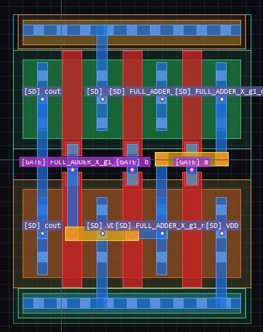Select the orange metal rectangle behind [GATE] a
The height and width of the screenshot is (332, 263).
pos(192,159)
